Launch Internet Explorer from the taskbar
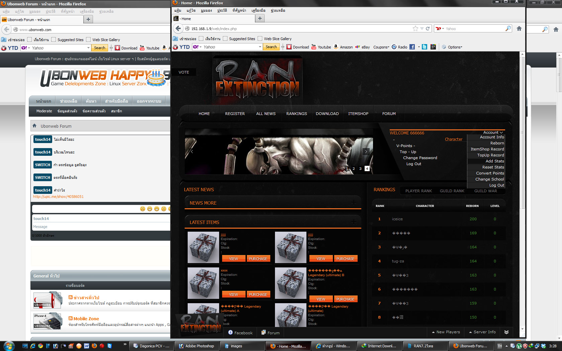Screen dimensions: 562x351 [x=33, y=346]
